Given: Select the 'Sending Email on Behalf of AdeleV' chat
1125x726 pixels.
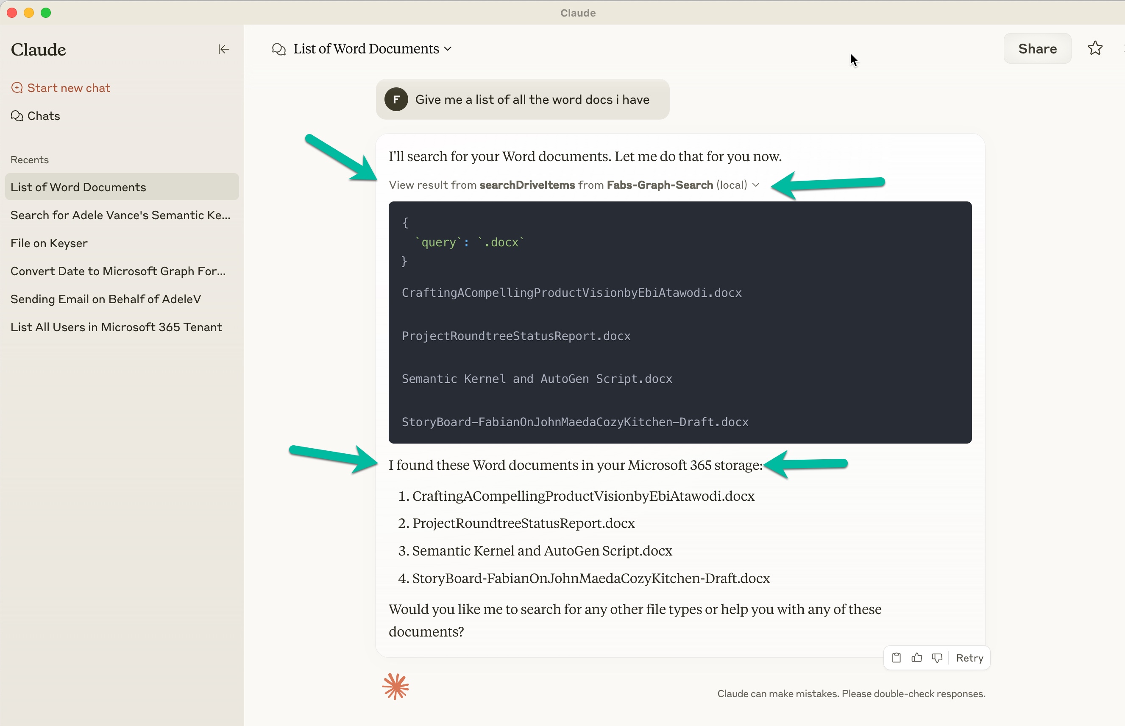Looking at the screenshot, I should pos(106,299).
